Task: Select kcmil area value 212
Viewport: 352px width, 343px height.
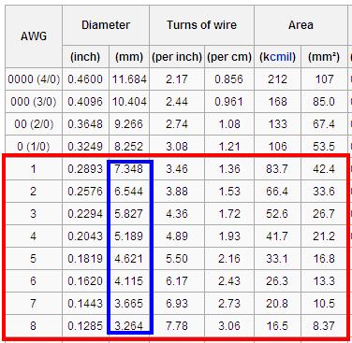Action: pos(277,79)
